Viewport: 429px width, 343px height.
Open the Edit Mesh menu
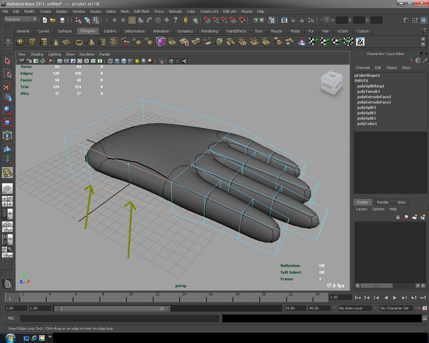142,11
